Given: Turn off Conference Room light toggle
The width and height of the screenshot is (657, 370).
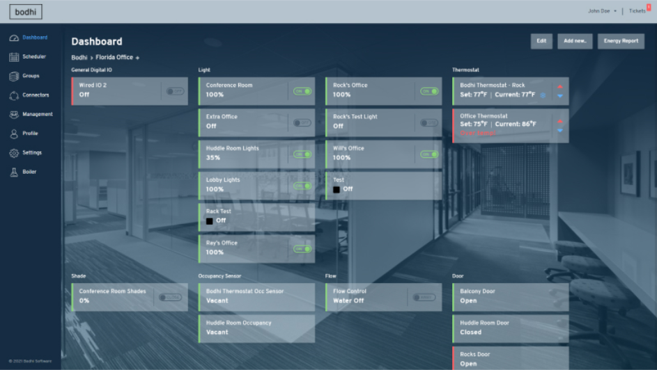Looking at the screenshot, I should (x=302, y=91).
